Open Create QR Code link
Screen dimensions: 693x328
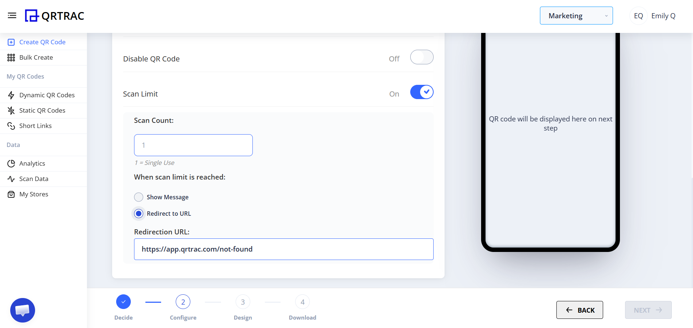pyautogui.click(x=42, y=42)
